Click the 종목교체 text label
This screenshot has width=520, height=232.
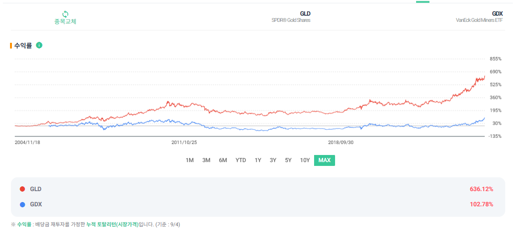click(x=65, y=21)
